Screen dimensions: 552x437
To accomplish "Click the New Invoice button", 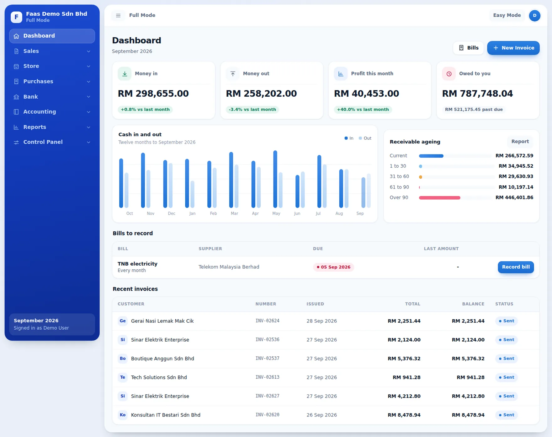I will click(513, 48).
